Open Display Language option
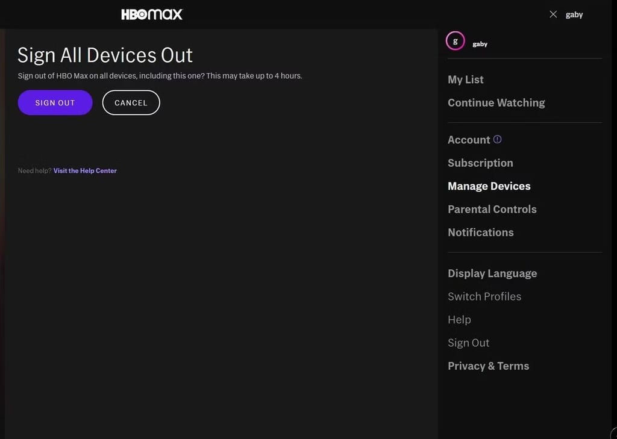617x439 pixels. pos(492,273)
